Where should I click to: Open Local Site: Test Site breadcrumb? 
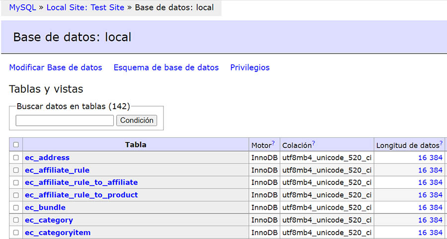86,8
